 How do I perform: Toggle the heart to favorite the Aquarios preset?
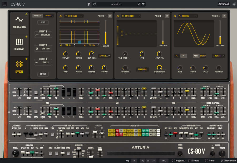pyautogui.click(x=94, y=4)
